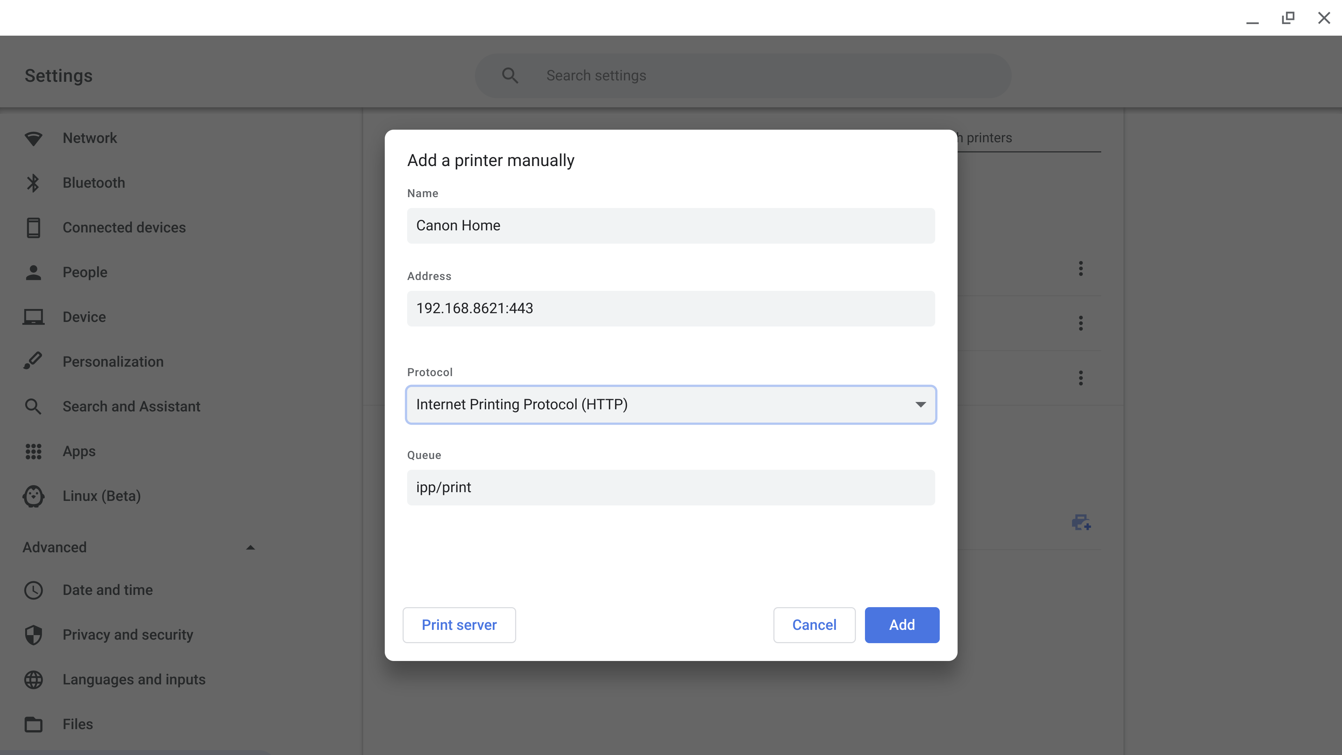Click the add printer icon
The width and height of the screenshot is (1342, 755).
(1081, 522)
